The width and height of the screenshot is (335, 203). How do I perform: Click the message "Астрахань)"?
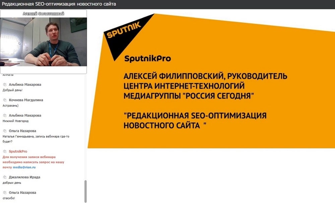[10, 106]
